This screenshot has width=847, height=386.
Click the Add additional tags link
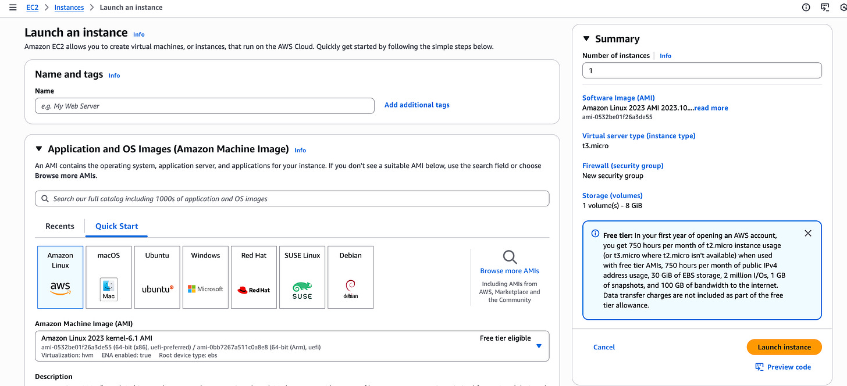tap(417, 105)
